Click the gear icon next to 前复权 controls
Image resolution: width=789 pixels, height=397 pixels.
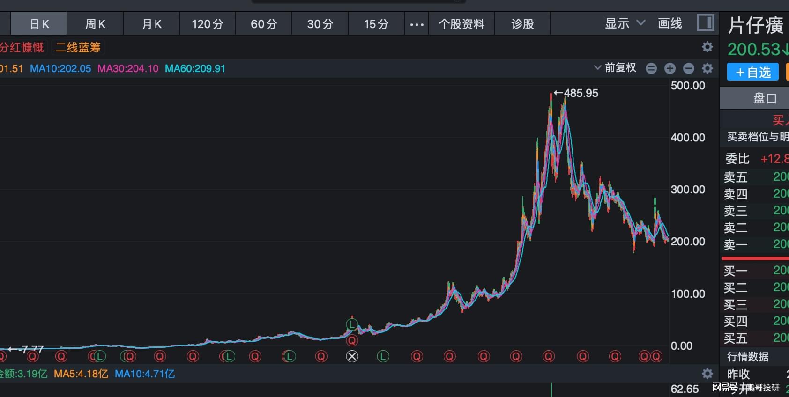click(x=707, y=68)
